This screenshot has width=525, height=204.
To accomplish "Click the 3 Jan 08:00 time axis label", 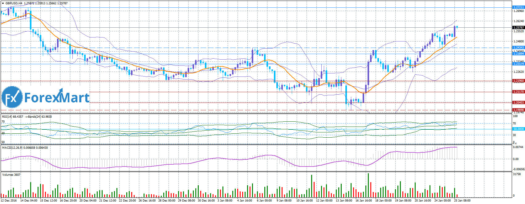I will click(x=225, y=201).
